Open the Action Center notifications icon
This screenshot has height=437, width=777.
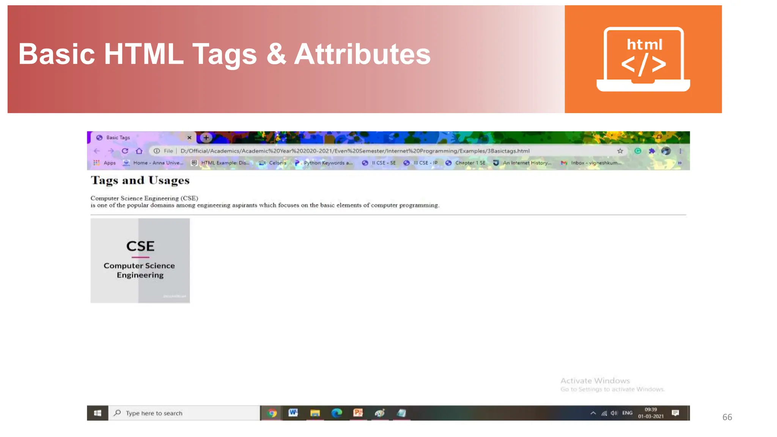(x=675, y=413)
